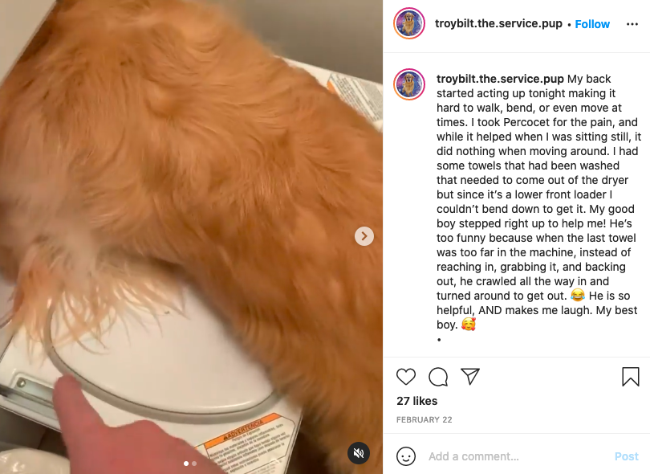This screenshot has height=474, width=650.
Task: Click the dog video to pause
Action: click(x=191, y=237)
